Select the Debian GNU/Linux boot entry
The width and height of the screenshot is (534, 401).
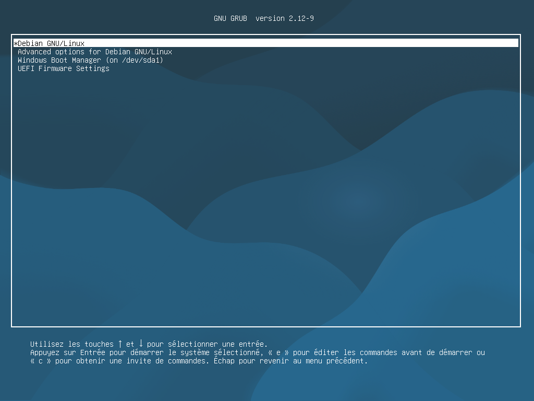50,43
